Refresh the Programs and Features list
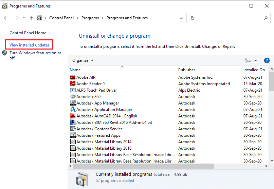Image resolution: width=274 pixels, height=189 pixels. click(192, 18)
